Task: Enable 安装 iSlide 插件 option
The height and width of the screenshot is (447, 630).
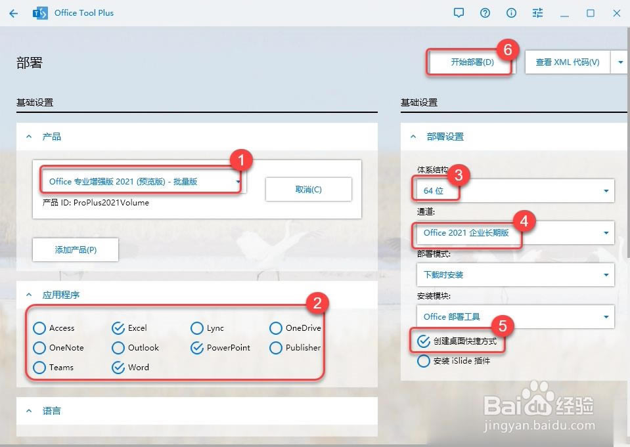Action: tap(454, 361)
